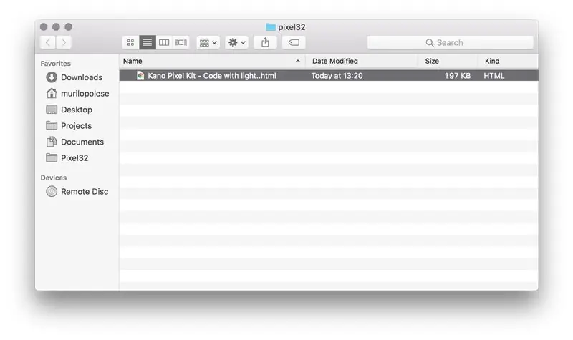This screenshot has width=573, height=340.
Task: Click the Projects folder icon
Action: 52,125
